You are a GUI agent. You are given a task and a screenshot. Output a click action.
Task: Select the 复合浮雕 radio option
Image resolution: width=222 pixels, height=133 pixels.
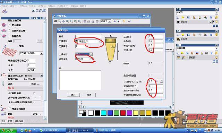[x=10, y=25]
